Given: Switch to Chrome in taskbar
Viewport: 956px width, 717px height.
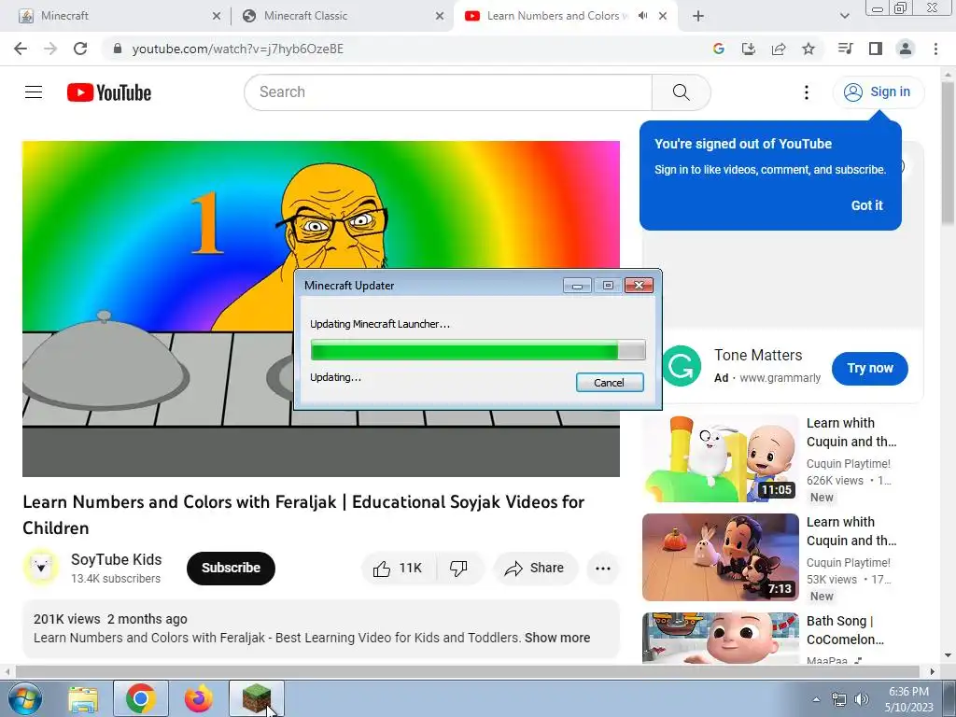Looking at the screenshot, I should tap(140, 698).
